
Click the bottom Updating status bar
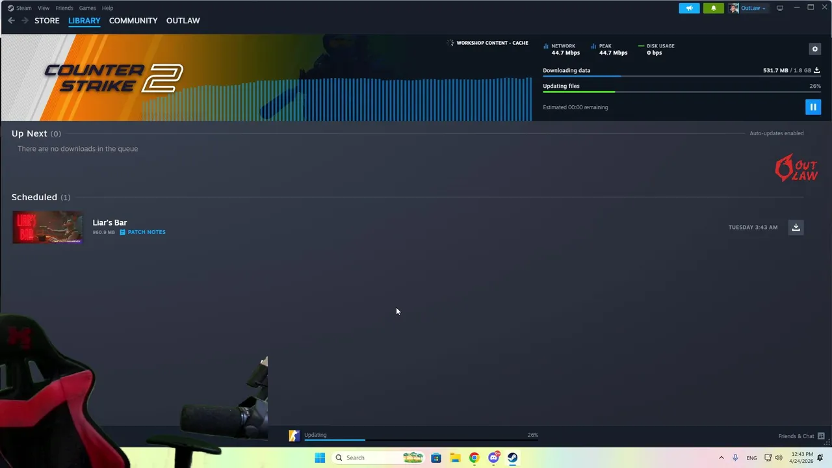(421, 435)
